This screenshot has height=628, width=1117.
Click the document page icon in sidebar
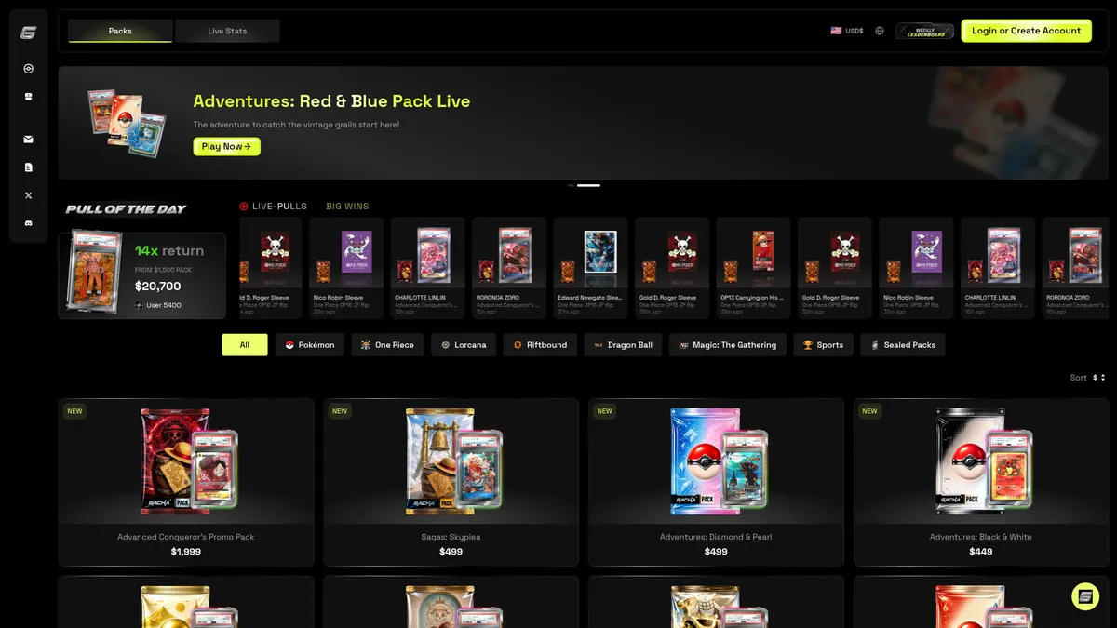pyautogui.click(x=28, y=167)
